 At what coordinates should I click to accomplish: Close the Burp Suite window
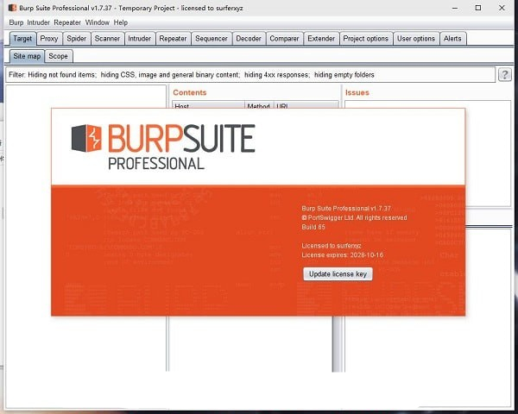tap(502, 8)
